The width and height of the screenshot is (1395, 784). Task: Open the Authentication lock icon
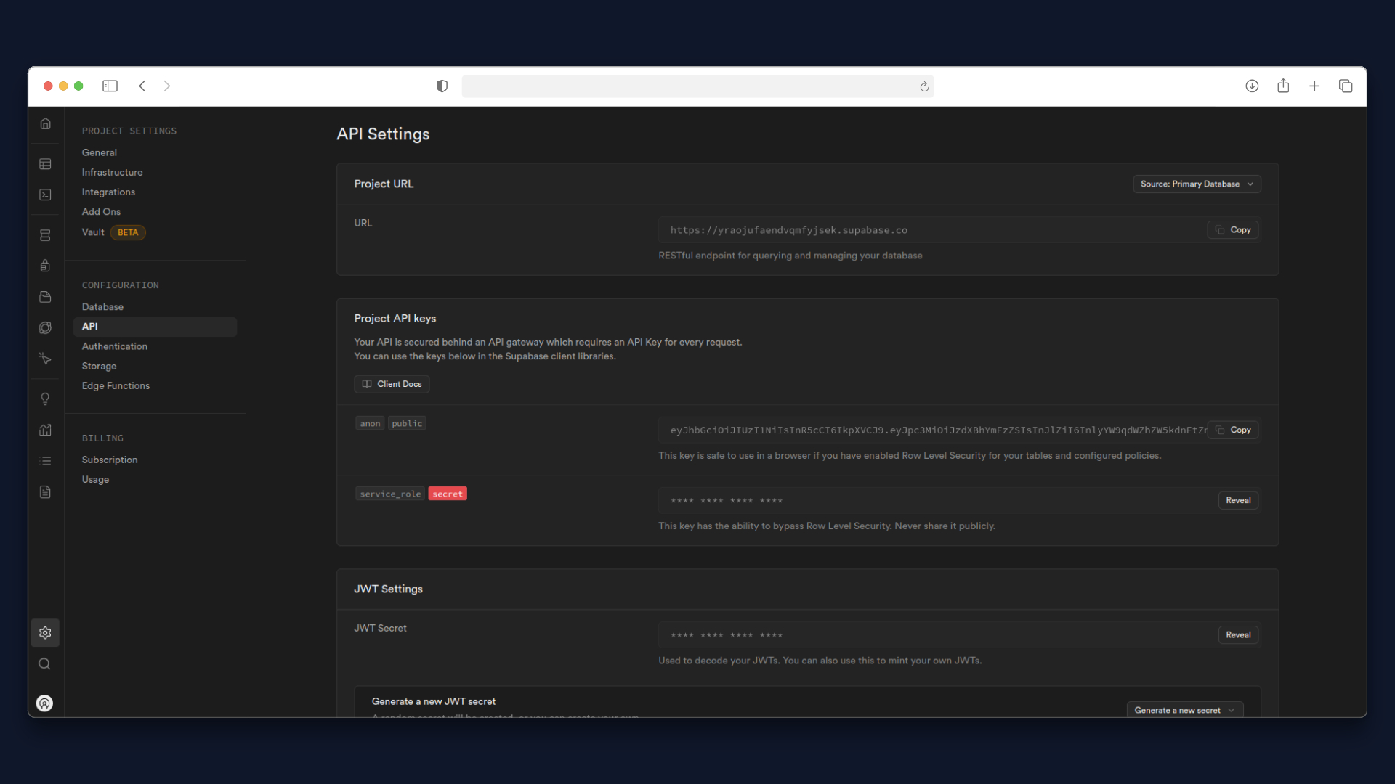45,266
